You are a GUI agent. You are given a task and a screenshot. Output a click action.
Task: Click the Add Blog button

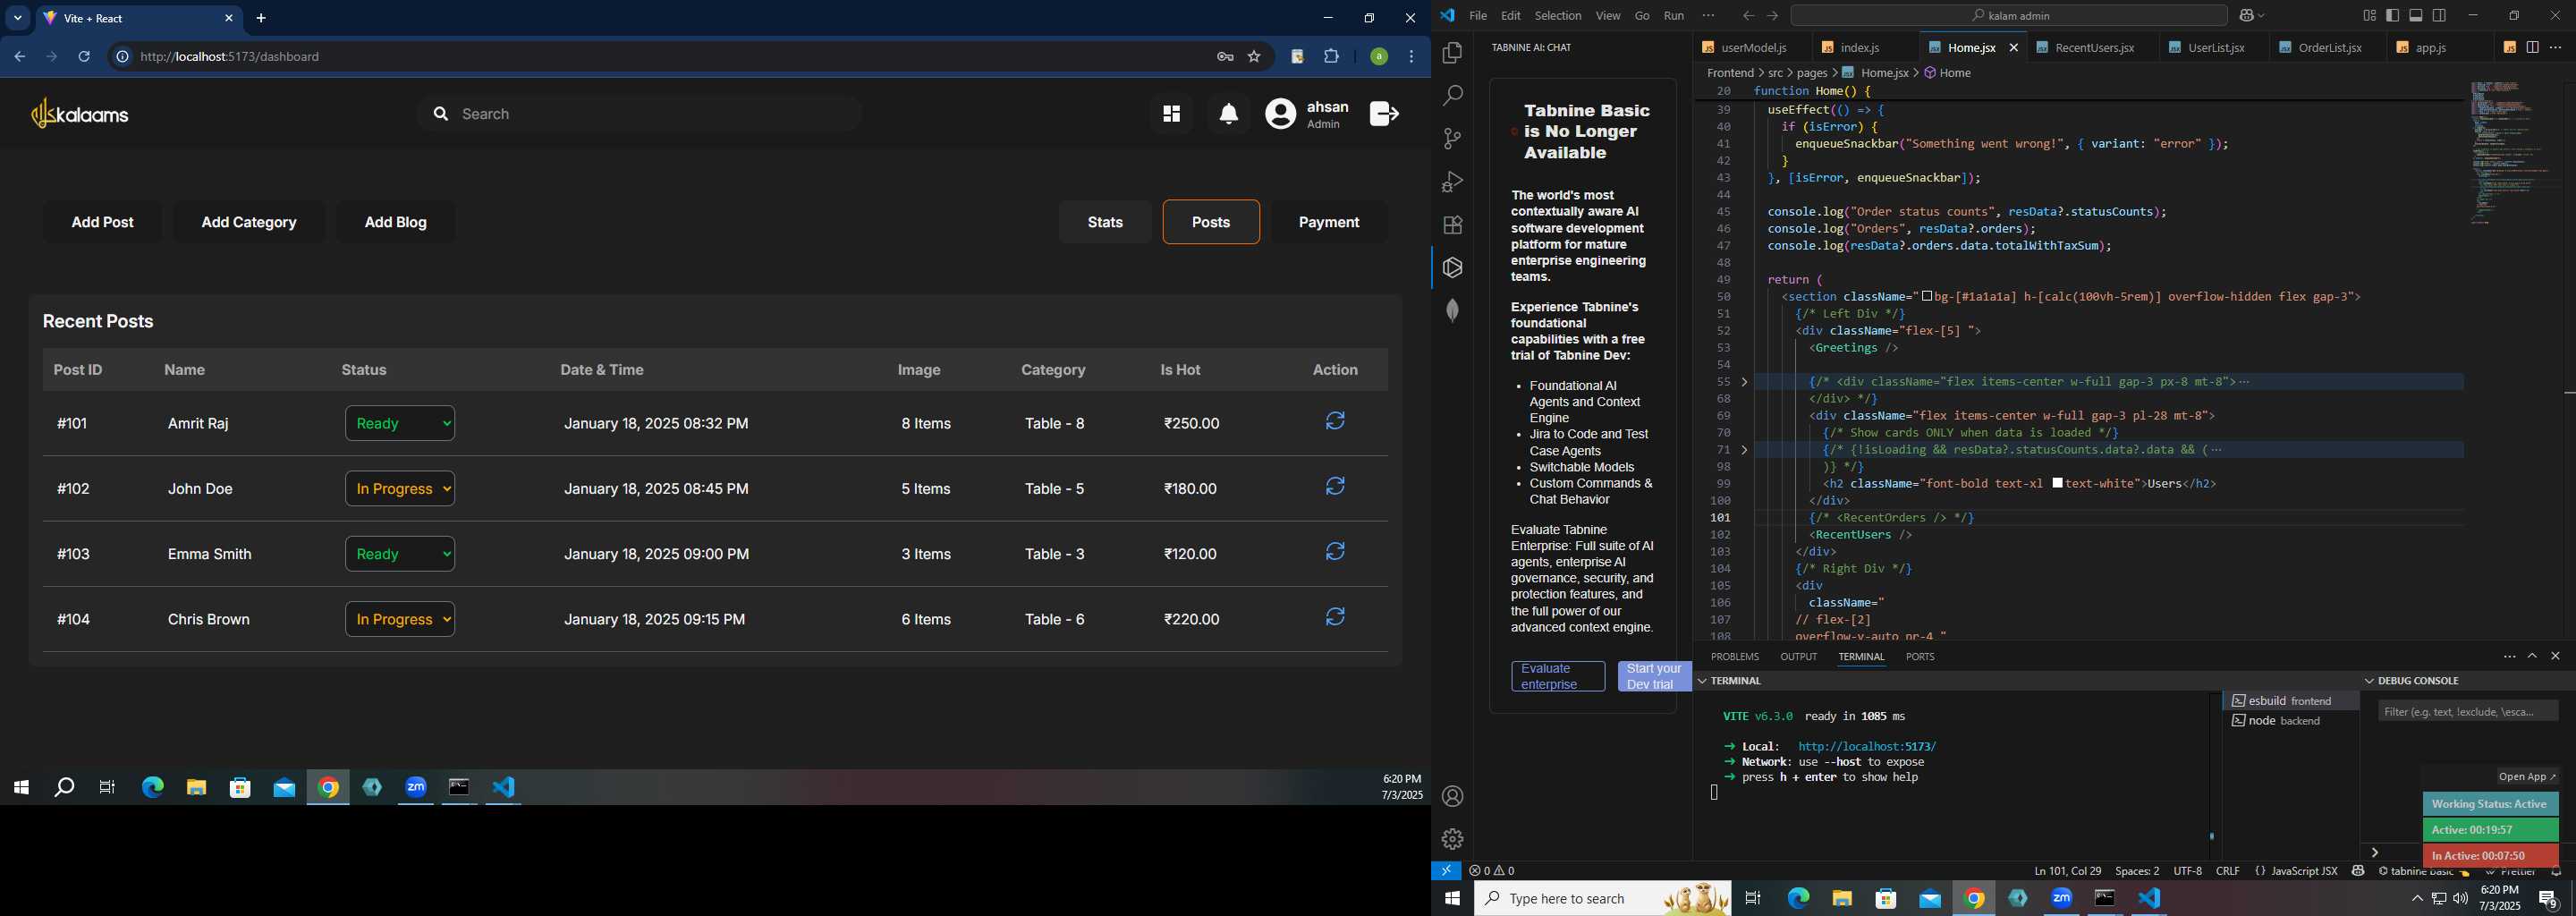click(x=396, y=222)
